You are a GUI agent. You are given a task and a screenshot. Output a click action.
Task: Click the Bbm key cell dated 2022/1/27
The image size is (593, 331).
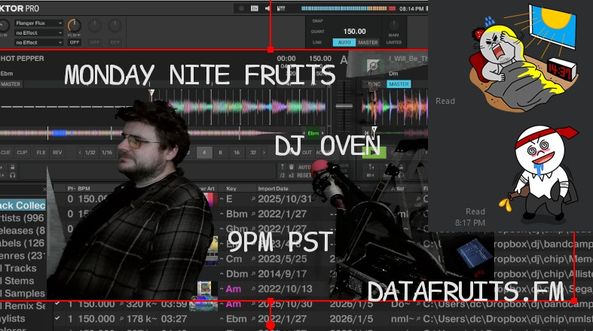point(237,214)
